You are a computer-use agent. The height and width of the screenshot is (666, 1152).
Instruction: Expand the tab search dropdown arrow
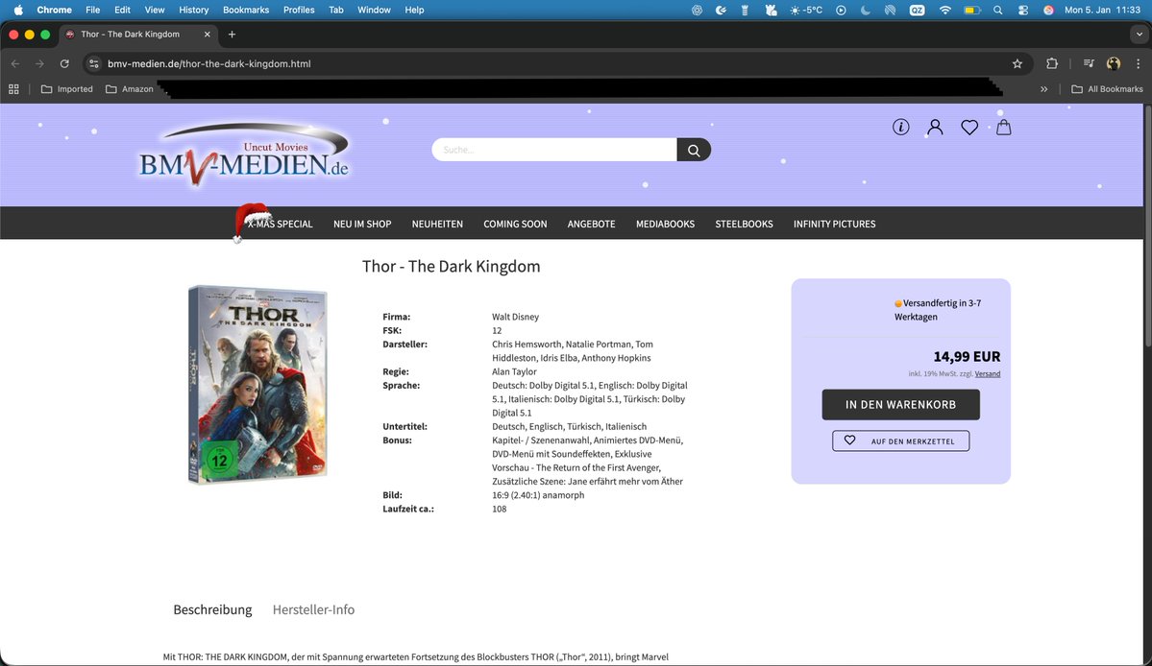(1140, 35)
